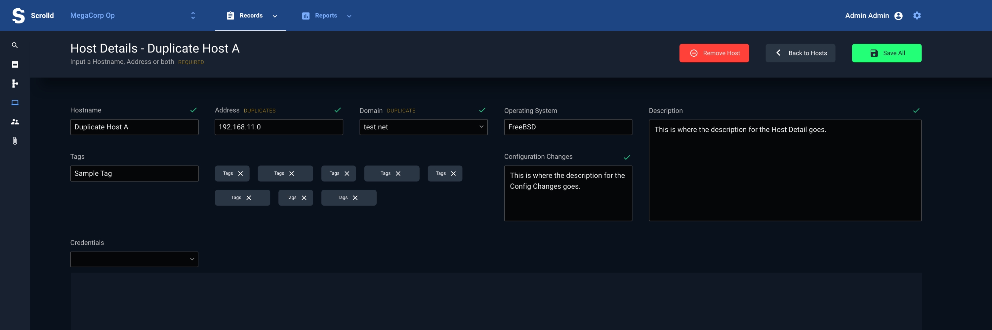Expand the Credentials dropdown
Viewport: 992px width, 330px height.
[134, 259]
